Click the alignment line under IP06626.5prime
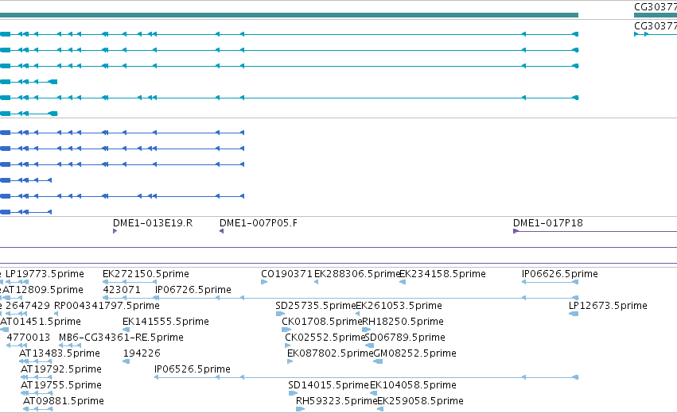Image resolution: width=677 pixels, height=413 pixels. coord(550,282)
